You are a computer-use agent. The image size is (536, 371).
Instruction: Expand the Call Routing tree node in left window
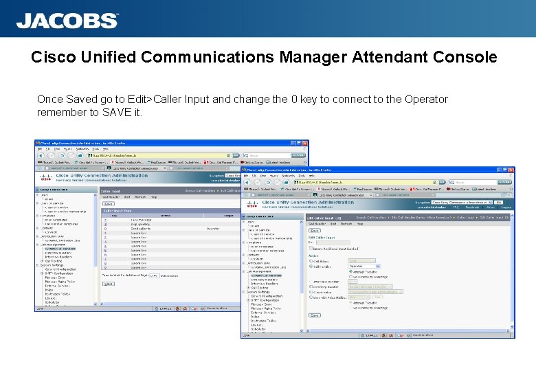pos(42,261)
